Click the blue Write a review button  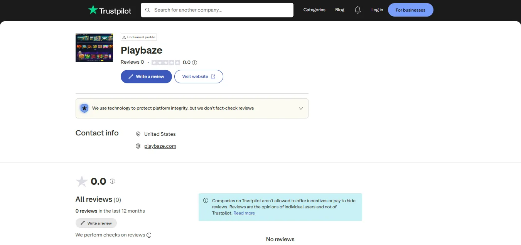[146, 76]
